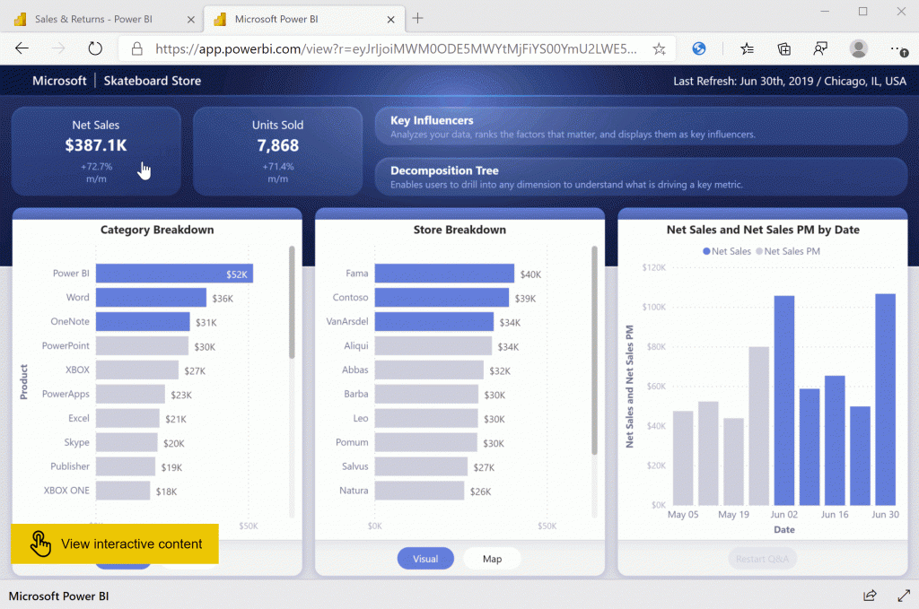Select Visual view in Store Breakdown

click(425, 559)
